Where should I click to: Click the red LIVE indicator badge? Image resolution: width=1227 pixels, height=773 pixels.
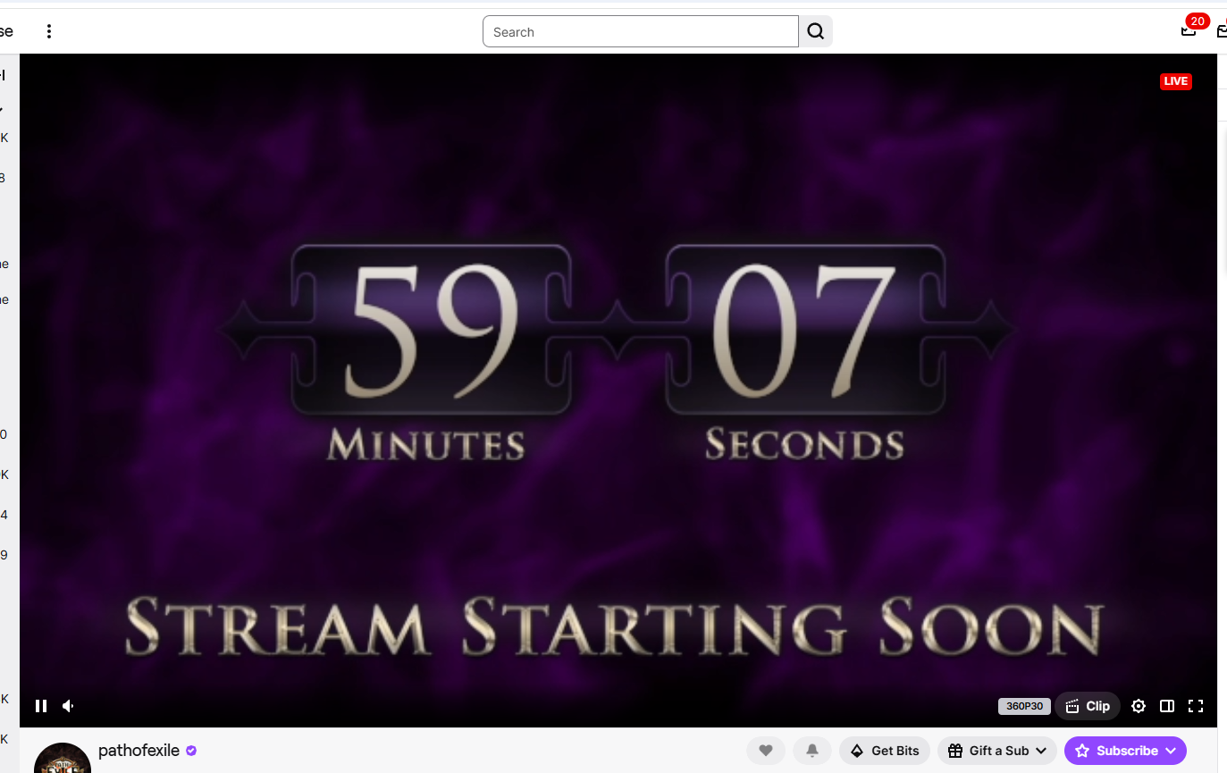pyautogui.click(x=1176, y=81)
